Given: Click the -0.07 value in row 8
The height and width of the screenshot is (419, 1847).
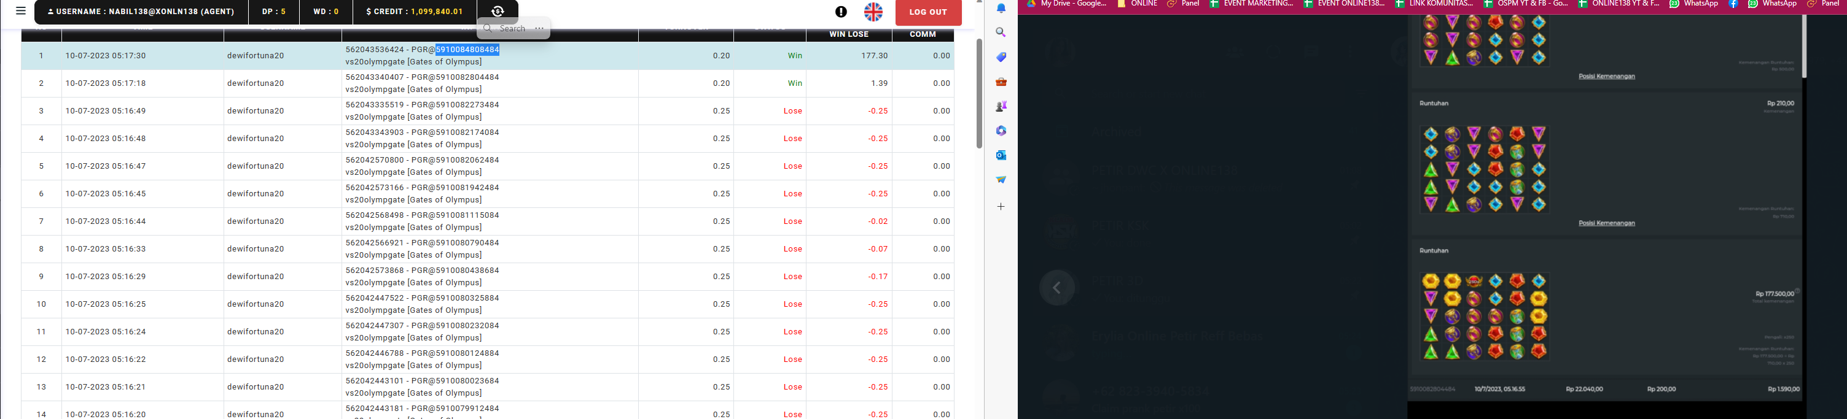Looking at the screenshot, I should coord(878,249).
